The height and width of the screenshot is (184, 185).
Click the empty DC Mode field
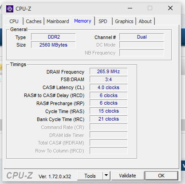pyautogui.click(x=142, y=45)
